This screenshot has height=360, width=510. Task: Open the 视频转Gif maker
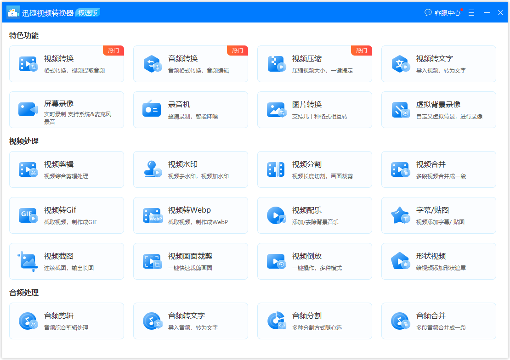point(66,215)
